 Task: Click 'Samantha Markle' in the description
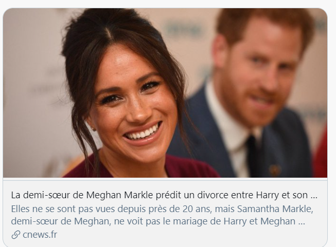click(274, 209)
